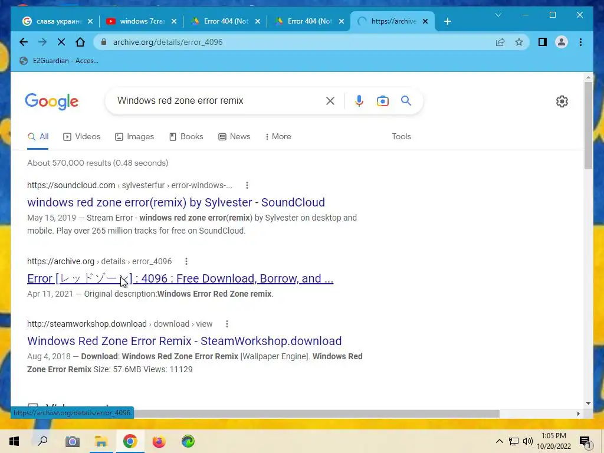Screen dimensions: 604x453
Task: Open the volume control in the tray
Action: (528, 441)
